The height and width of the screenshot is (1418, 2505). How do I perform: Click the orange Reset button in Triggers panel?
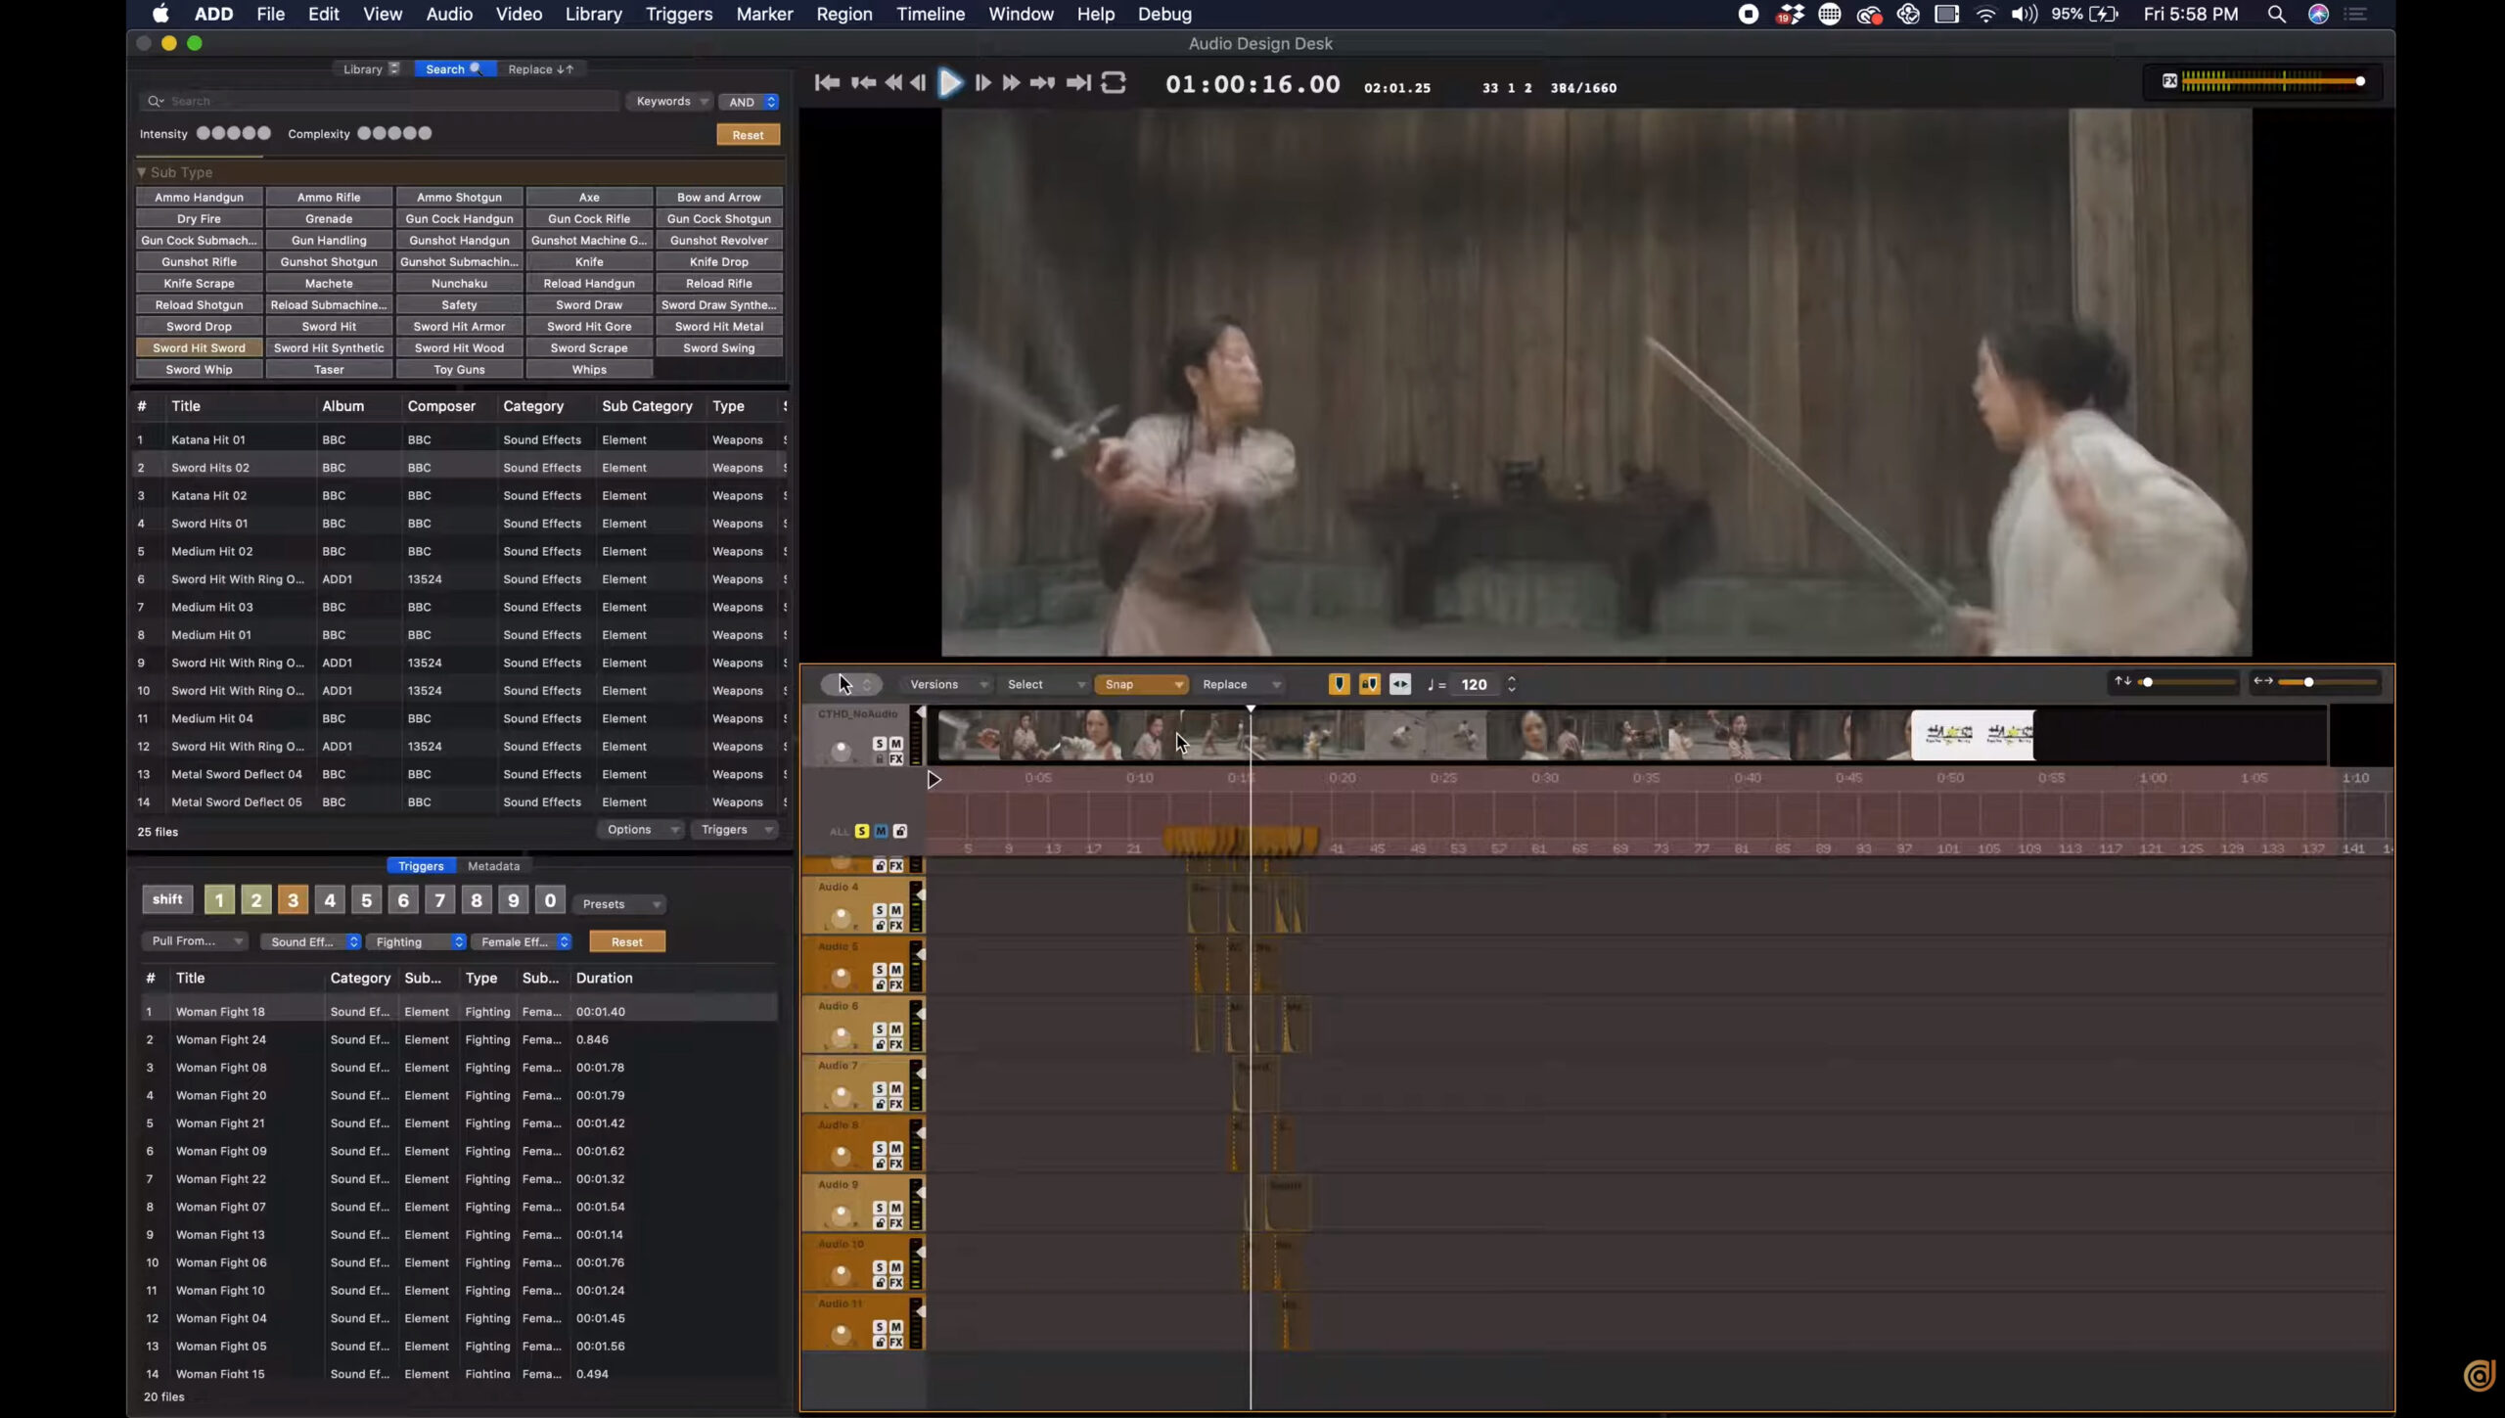click(627, 942)
